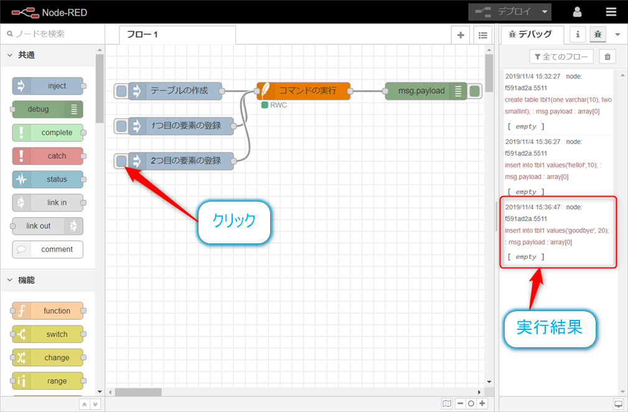The width and height of the screenshot is (628, 412).
Task: Collapse the 共通 palette category
Action: 47,55
